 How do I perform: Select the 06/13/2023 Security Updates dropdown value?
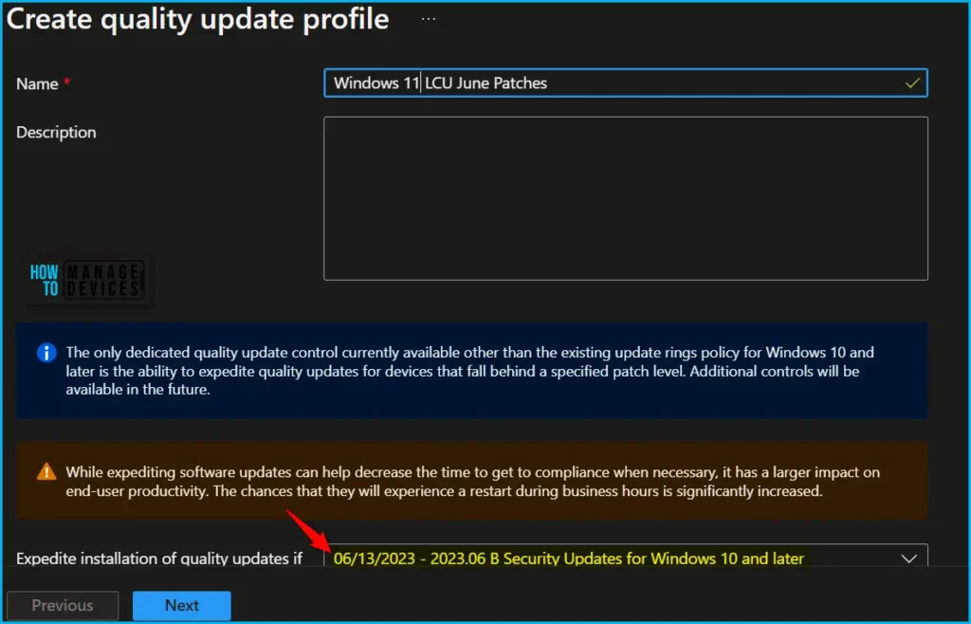pyautogui.click(x=569, y=559)
